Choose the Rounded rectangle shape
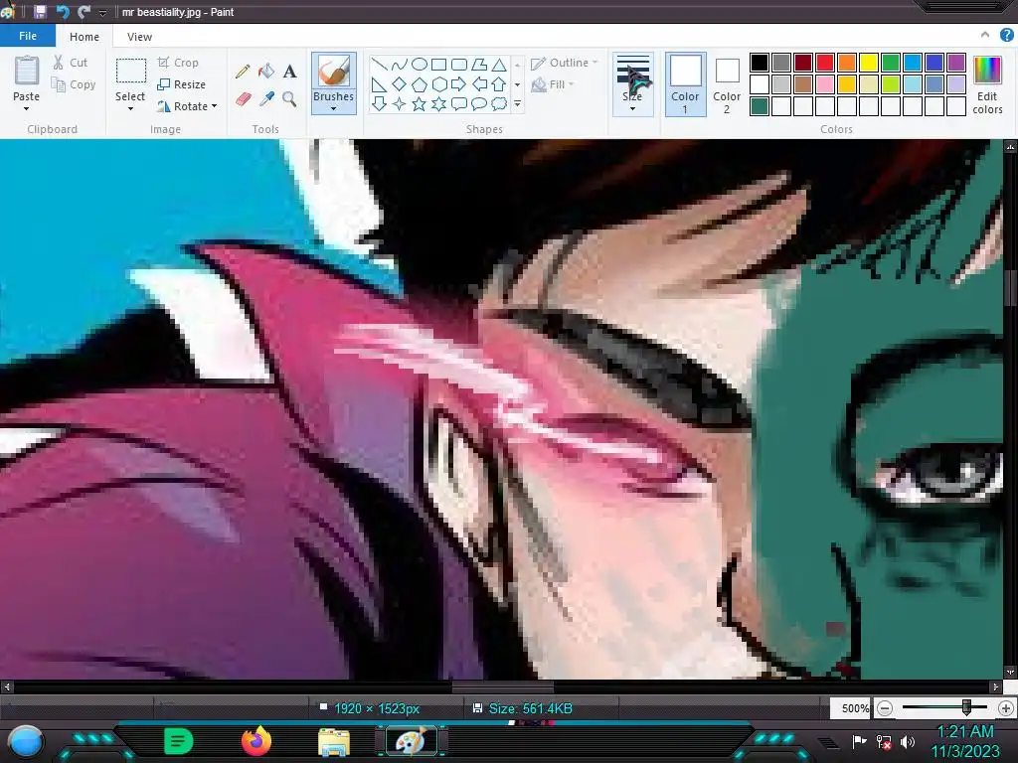The image size is (1018, 763). tap(459, 65)
